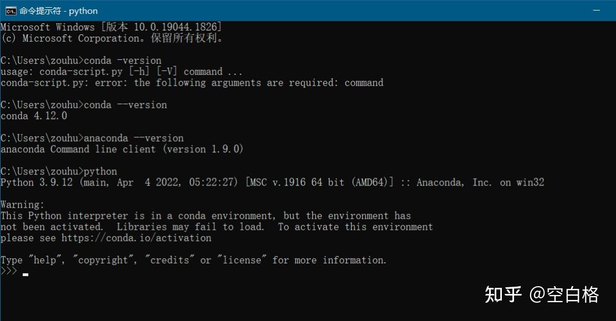Click the "Warning:" text line

(23, 205)
